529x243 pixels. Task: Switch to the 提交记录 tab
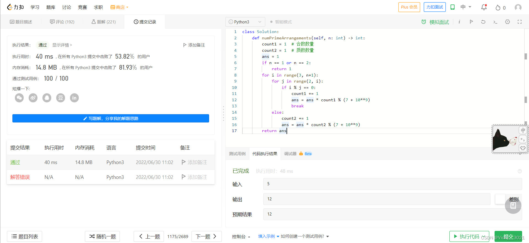click(145, 22)
